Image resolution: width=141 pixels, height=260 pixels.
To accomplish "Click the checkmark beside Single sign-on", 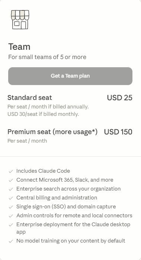I will [11, 207].
